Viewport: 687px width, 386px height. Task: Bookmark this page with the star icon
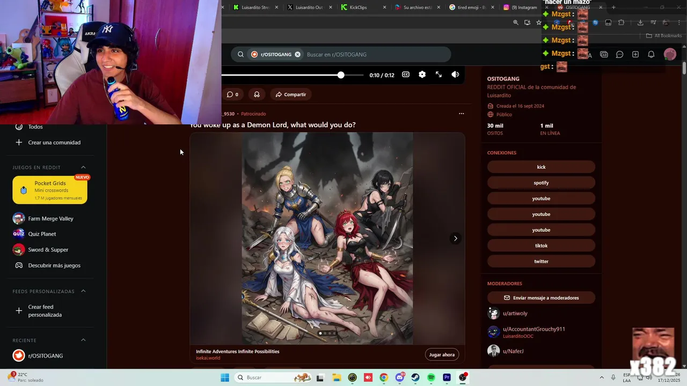click(539, 23)
